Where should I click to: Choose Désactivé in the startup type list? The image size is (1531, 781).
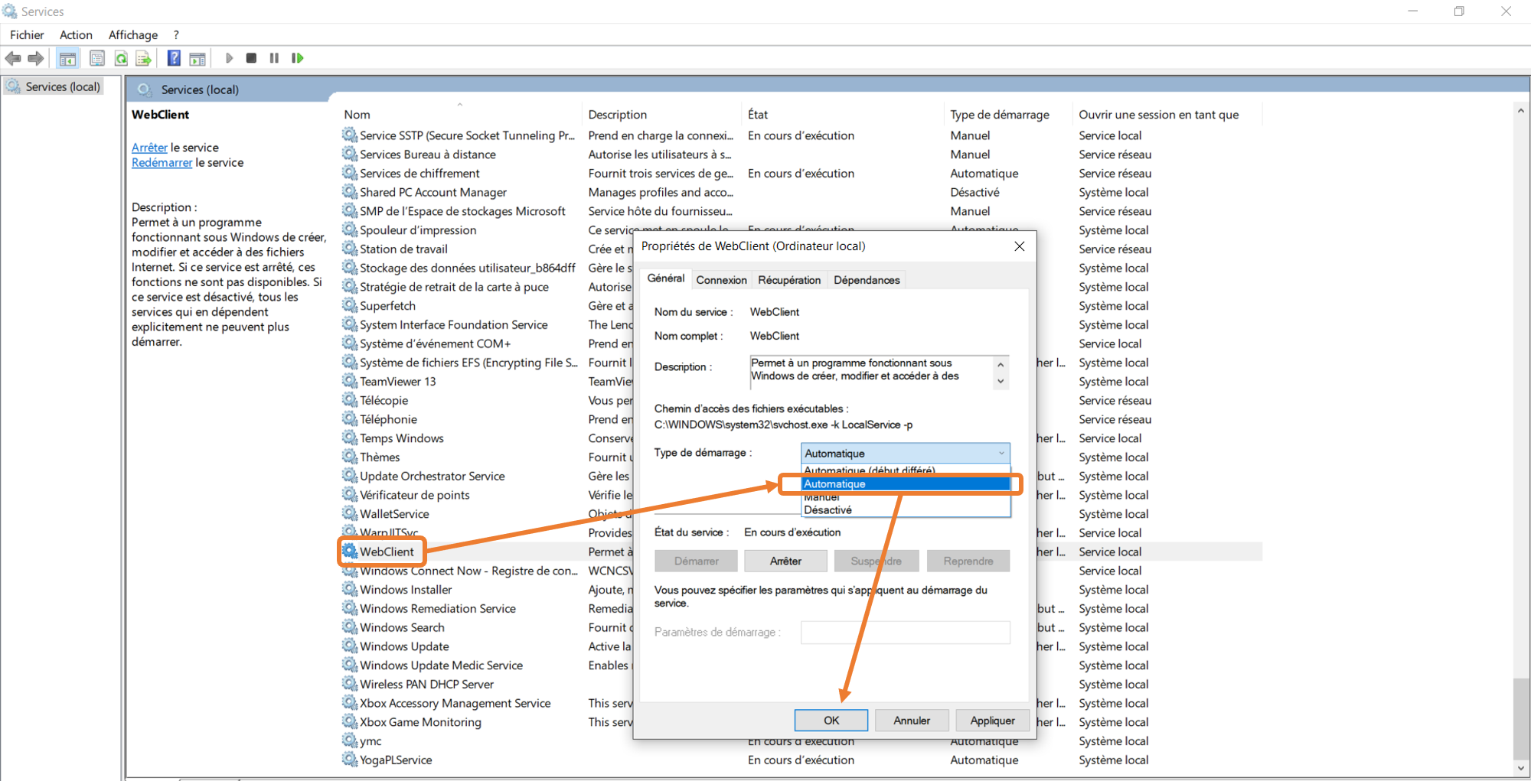[x=828, y=510]
